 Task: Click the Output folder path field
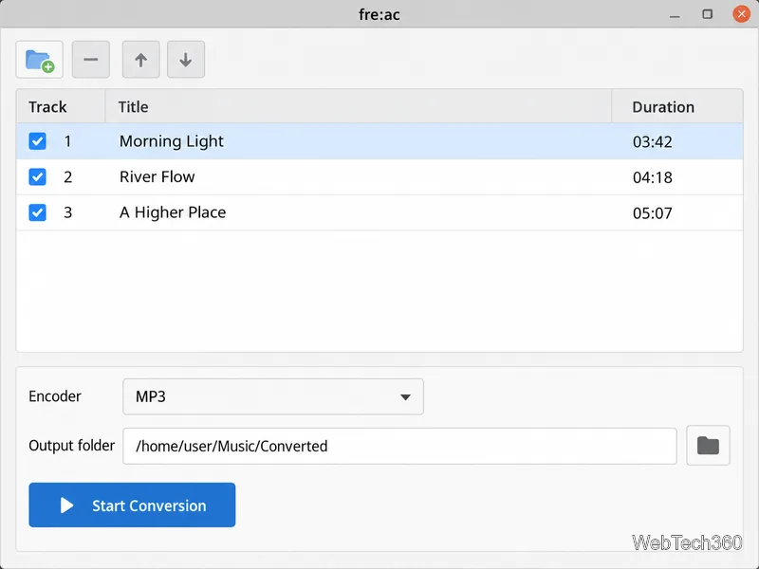[x=399, y=446]
